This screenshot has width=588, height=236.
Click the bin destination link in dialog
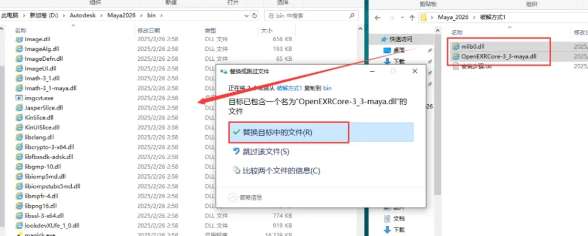coord(328,88)
